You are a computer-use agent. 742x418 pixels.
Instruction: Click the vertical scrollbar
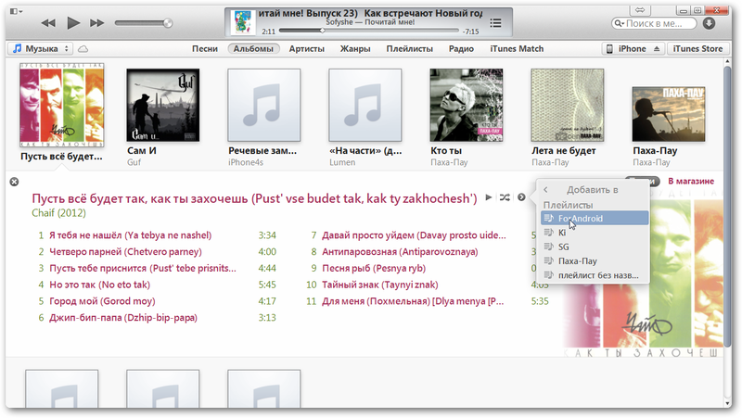tap(727, 206)
